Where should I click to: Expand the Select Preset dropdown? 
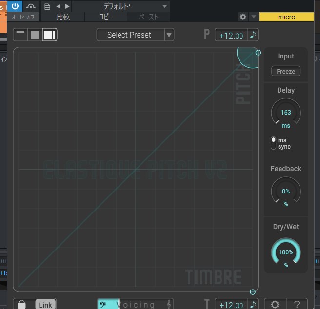[135, 35]
